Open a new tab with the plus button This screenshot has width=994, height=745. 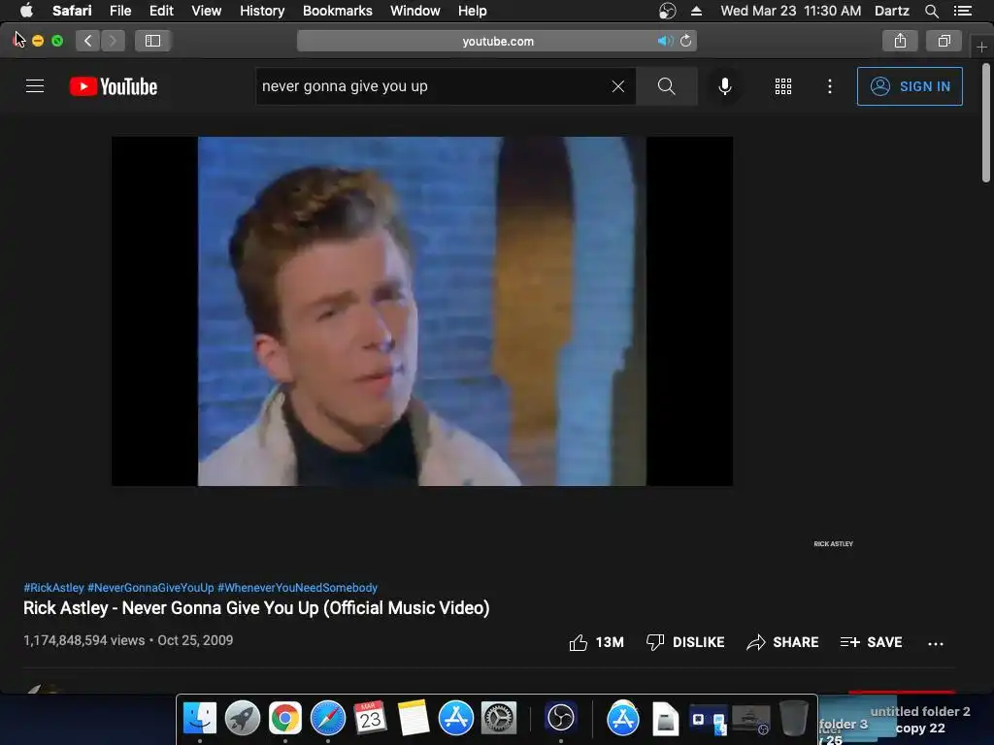point(981,47)
